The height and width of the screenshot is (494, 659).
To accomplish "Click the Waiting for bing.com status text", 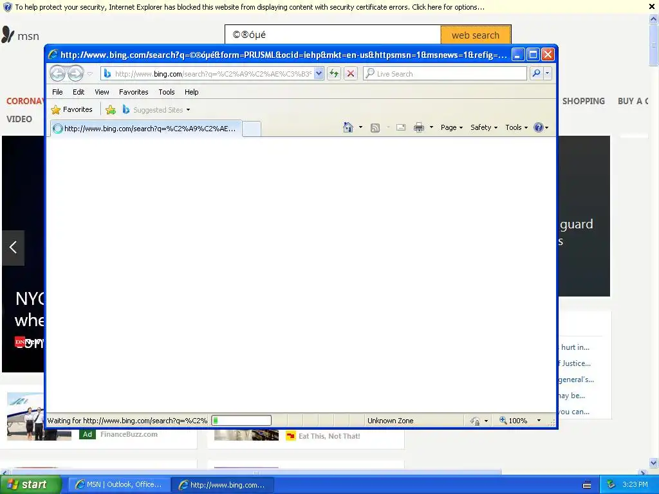I will pyautogui.click(x=127, y=421).
